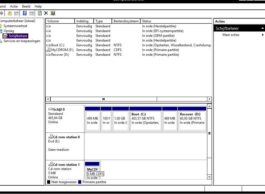This screenshot has width=265, height=194.
Task: Click Show/Hide Console Tree toolbar icon
Action: [x=17, y=13]
